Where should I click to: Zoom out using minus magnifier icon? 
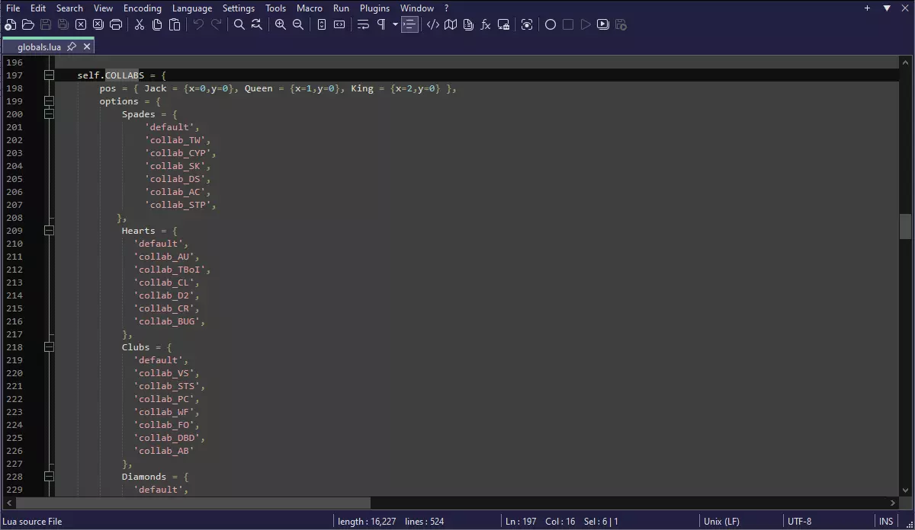point(298,24)
